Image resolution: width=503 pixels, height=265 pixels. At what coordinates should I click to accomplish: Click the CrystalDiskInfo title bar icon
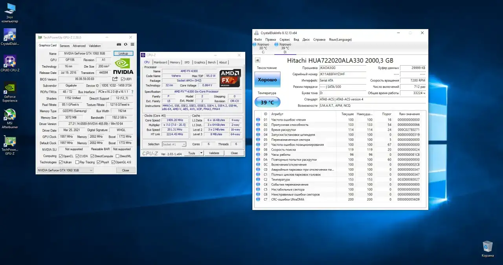257,33
